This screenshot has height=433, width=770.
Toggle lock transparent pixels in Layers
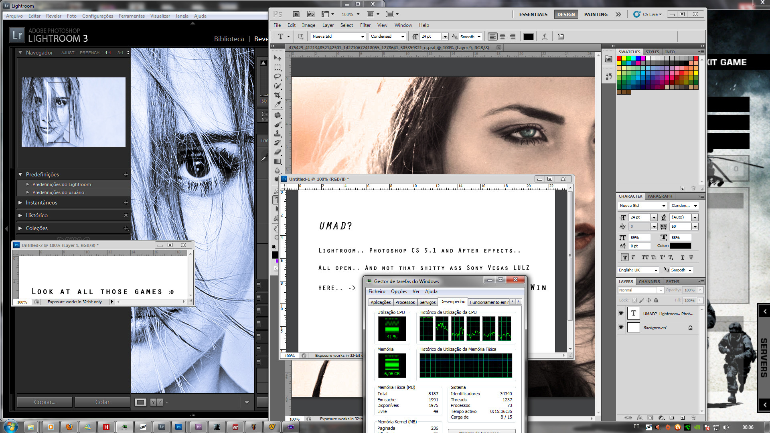pos(634,300)
